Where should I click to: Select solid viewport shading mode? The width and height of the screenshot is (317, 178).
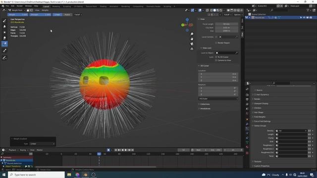214,10
